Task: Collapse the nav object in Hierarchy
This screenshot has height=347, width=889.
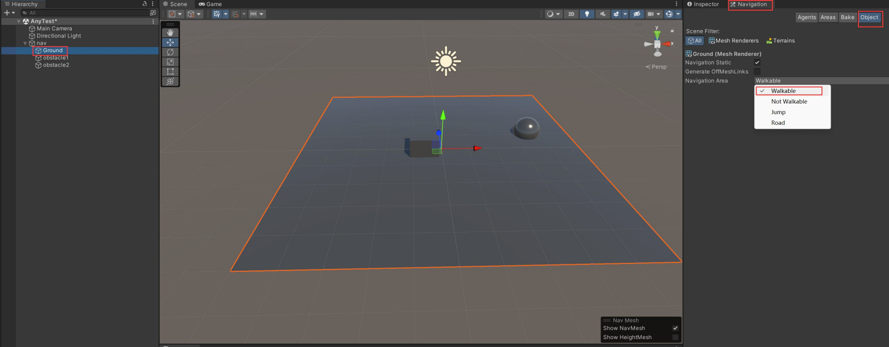Action: point(25,43)
